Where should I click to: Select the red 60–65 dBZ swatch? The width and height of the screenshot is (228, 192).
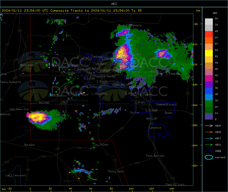(x=209, y=34)
